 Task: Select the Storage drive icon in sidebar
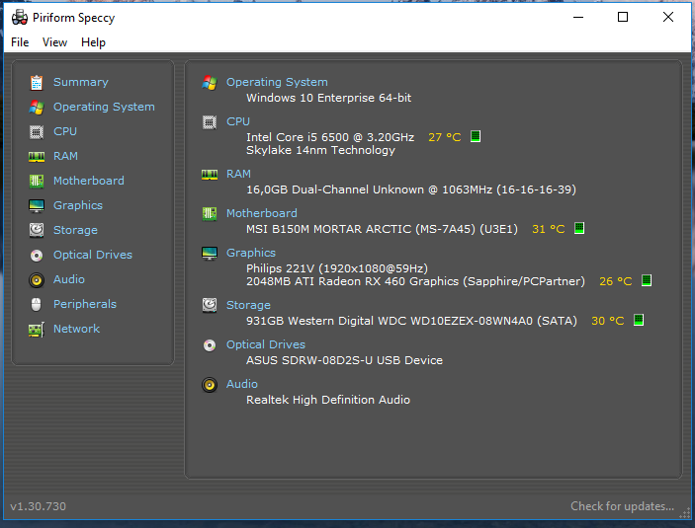point(37,230)
